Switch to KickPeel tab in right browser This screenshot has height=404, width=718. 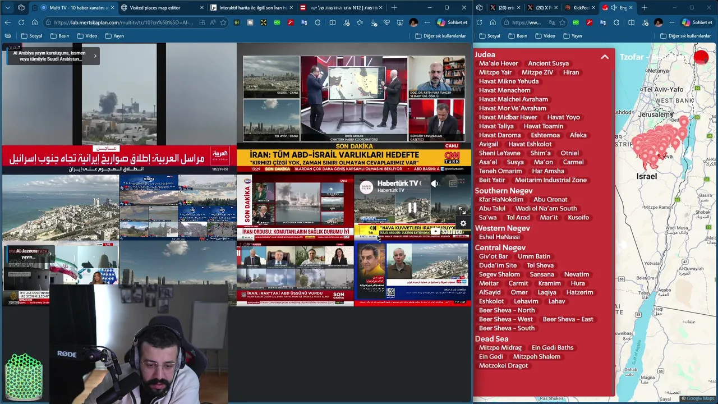[580, 8]
